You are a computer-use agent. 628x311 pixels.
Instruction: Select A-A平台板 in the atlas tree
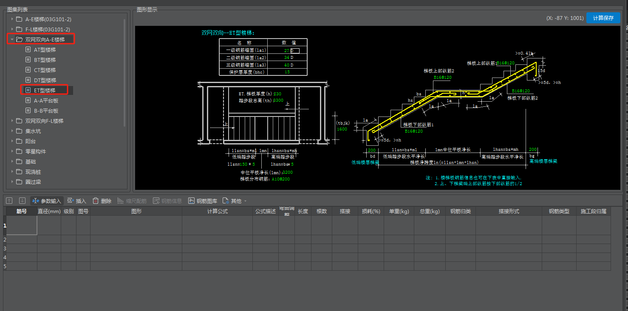pyautogui.click(x=46, y=100)
